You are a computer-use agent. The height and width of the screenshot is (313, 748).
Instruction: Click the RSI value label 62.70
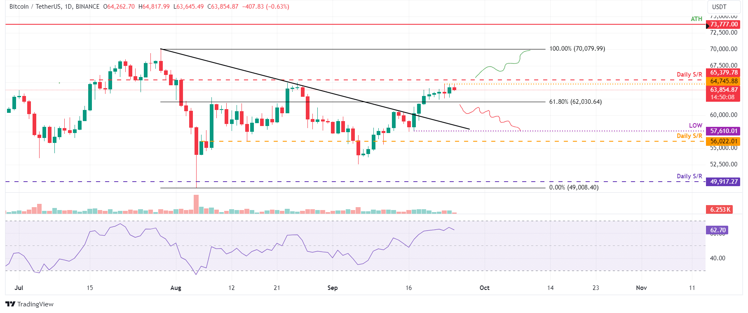pyautogui.click(x=718, y=230)
